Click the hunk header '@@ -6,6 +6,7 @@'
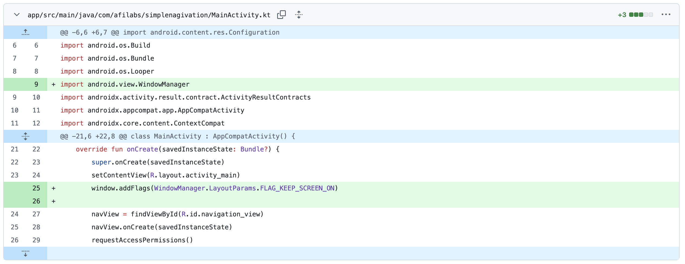Screen dimensions: 685x264 170,32
